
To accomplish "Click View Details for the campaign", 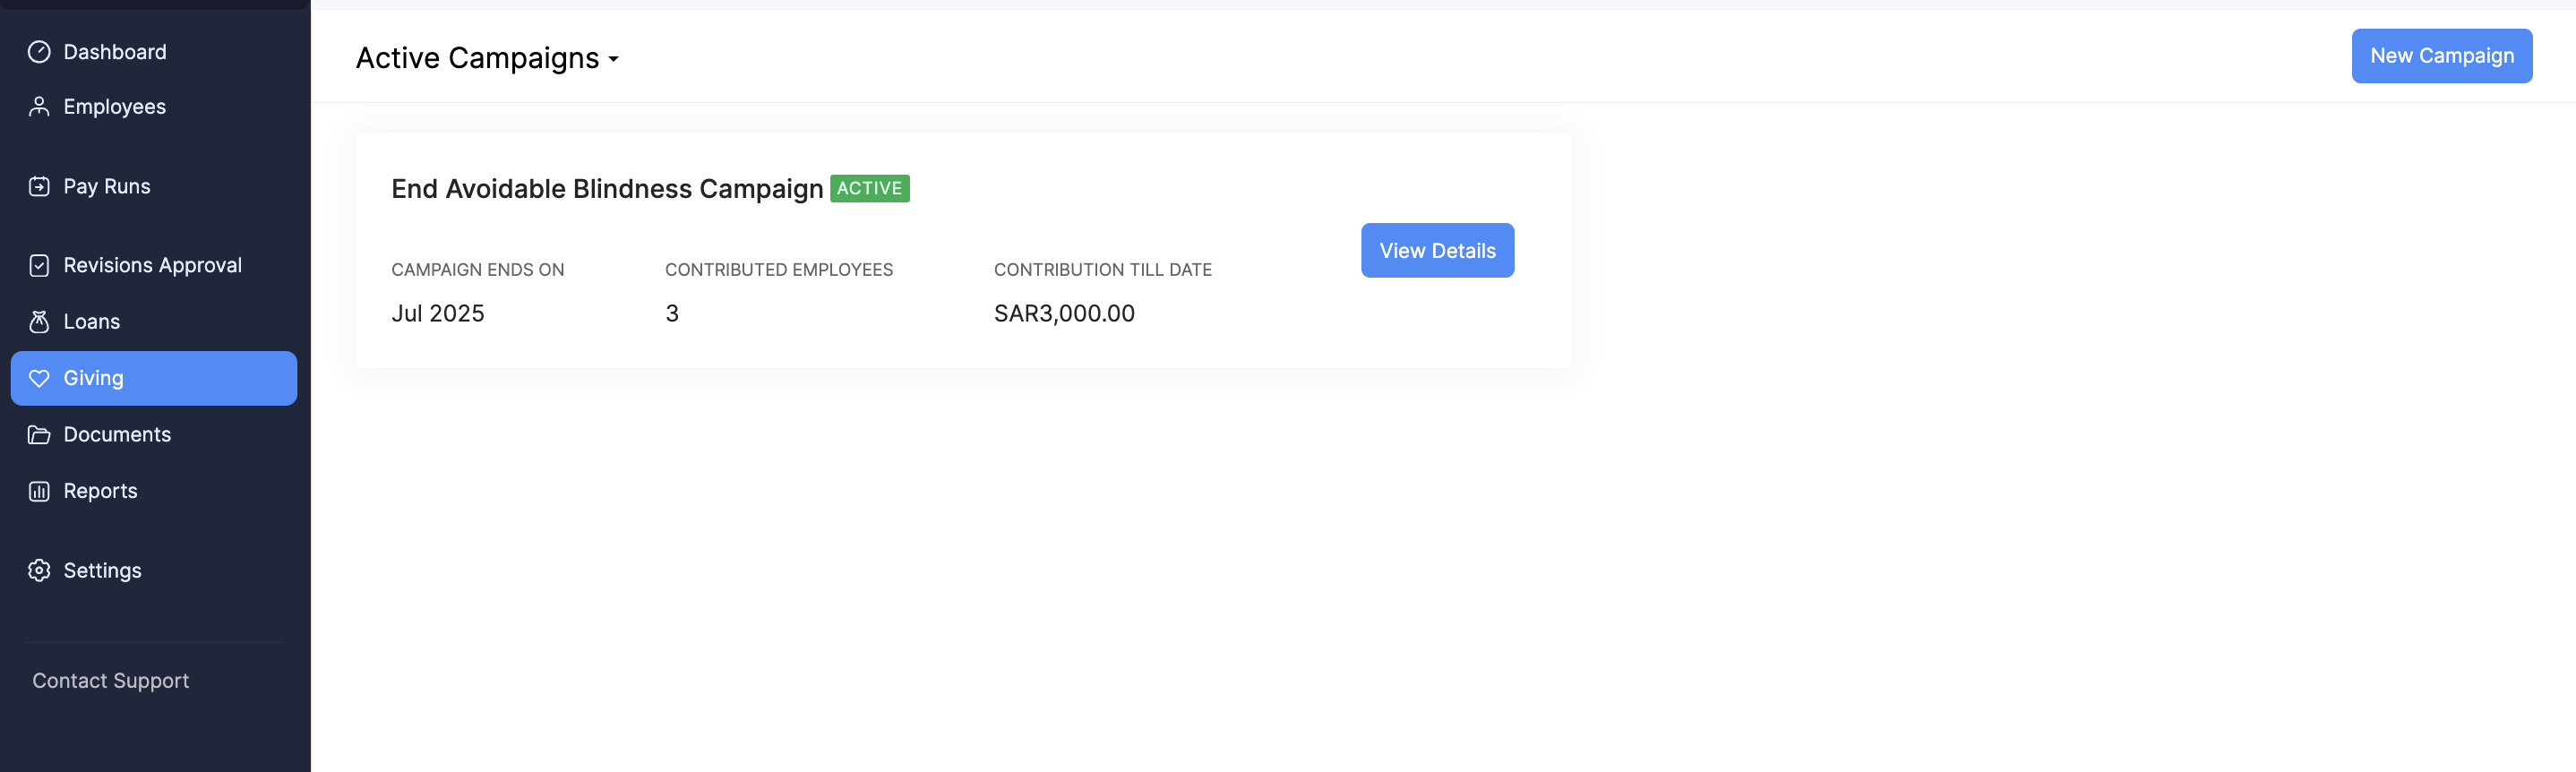I will (x=1436, y=251).
